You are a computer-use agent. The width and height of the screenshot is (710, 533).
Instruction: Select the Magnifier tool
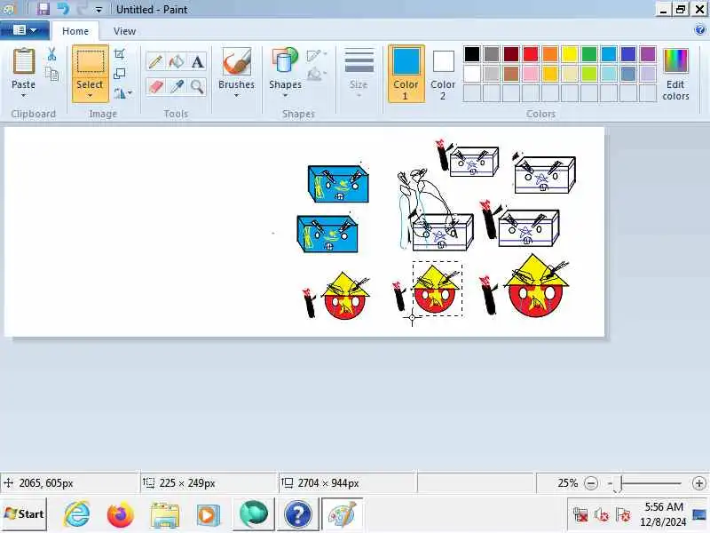pyautogui.click(x=197, y=86)
